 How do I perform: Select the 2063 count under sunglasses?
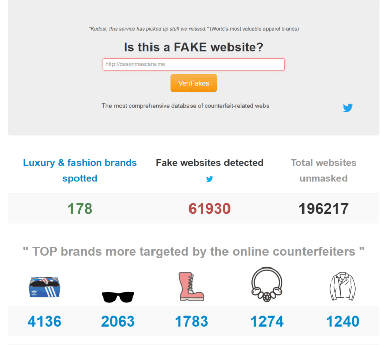point(118,321)
